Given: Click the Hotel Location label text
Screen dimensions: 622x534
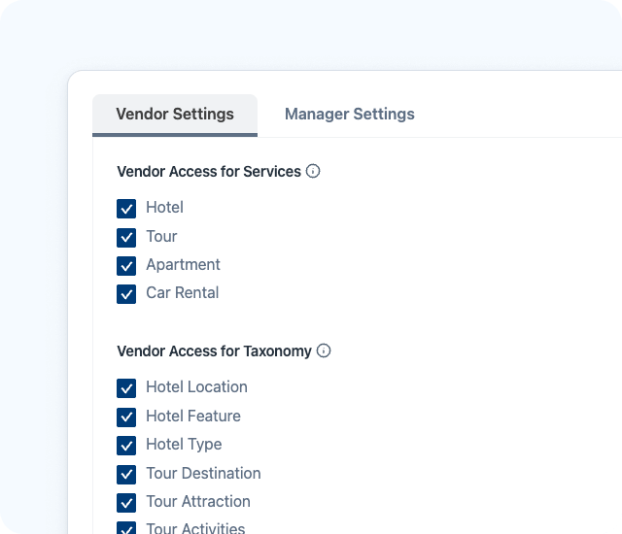Looking at the screenshot, I should (196, 386).
